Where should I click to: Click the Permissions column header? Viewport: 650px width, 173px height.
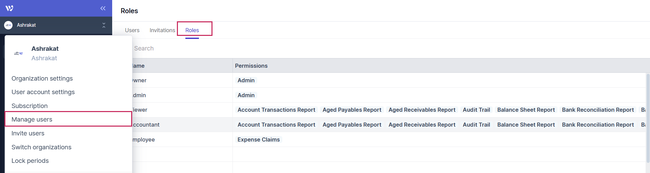click(251, 66)
